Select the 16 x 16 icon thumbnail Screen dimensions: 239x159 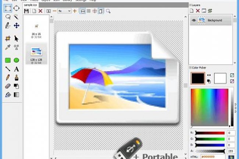point(36,28)
